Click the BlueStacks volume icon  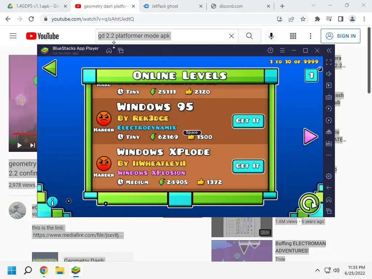[x=329, y=74]
